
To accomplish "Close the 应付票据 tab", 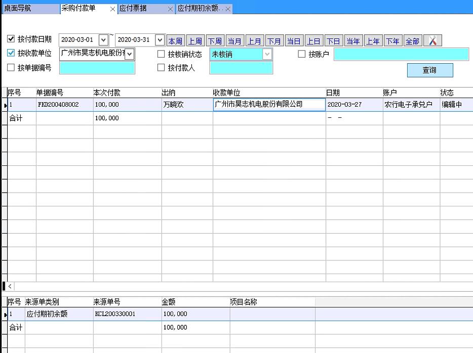I will pyautogui.click(x=170, y=9).
